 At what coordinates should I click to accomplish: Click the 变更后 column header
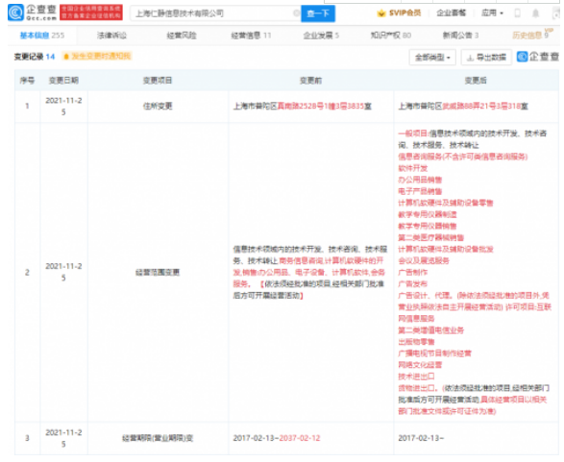click(476, 80)
